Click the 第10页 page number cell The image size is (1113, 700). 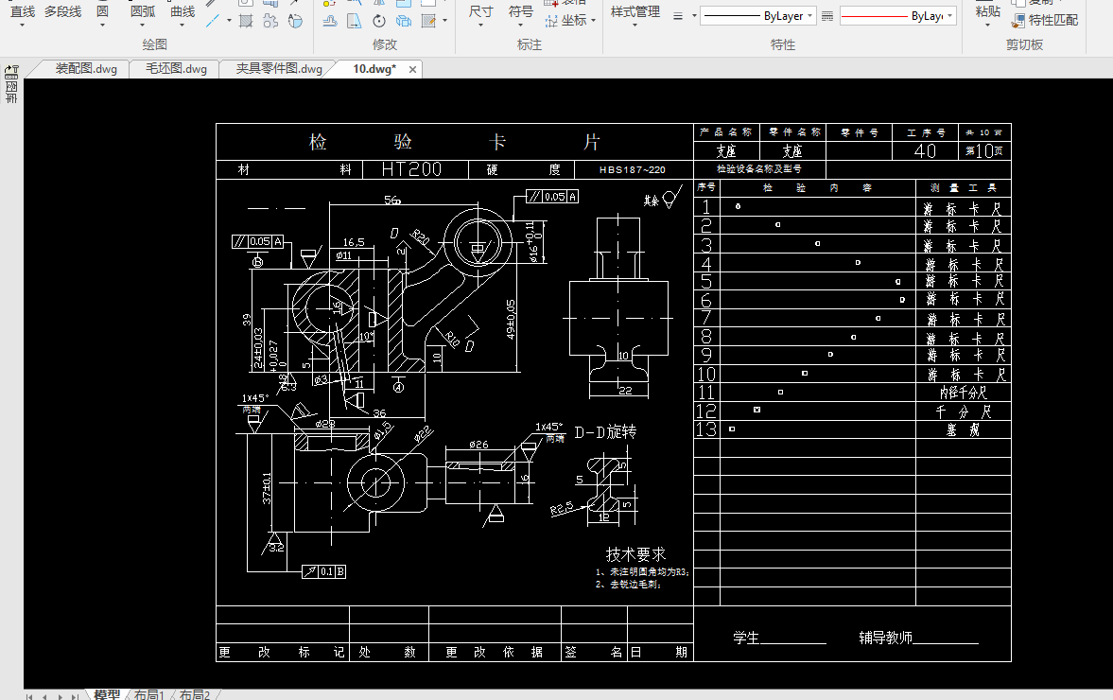click(984, 151)
